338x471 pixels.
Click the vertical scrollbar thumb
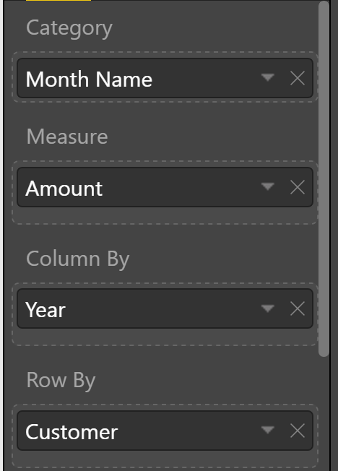(324, 178)
